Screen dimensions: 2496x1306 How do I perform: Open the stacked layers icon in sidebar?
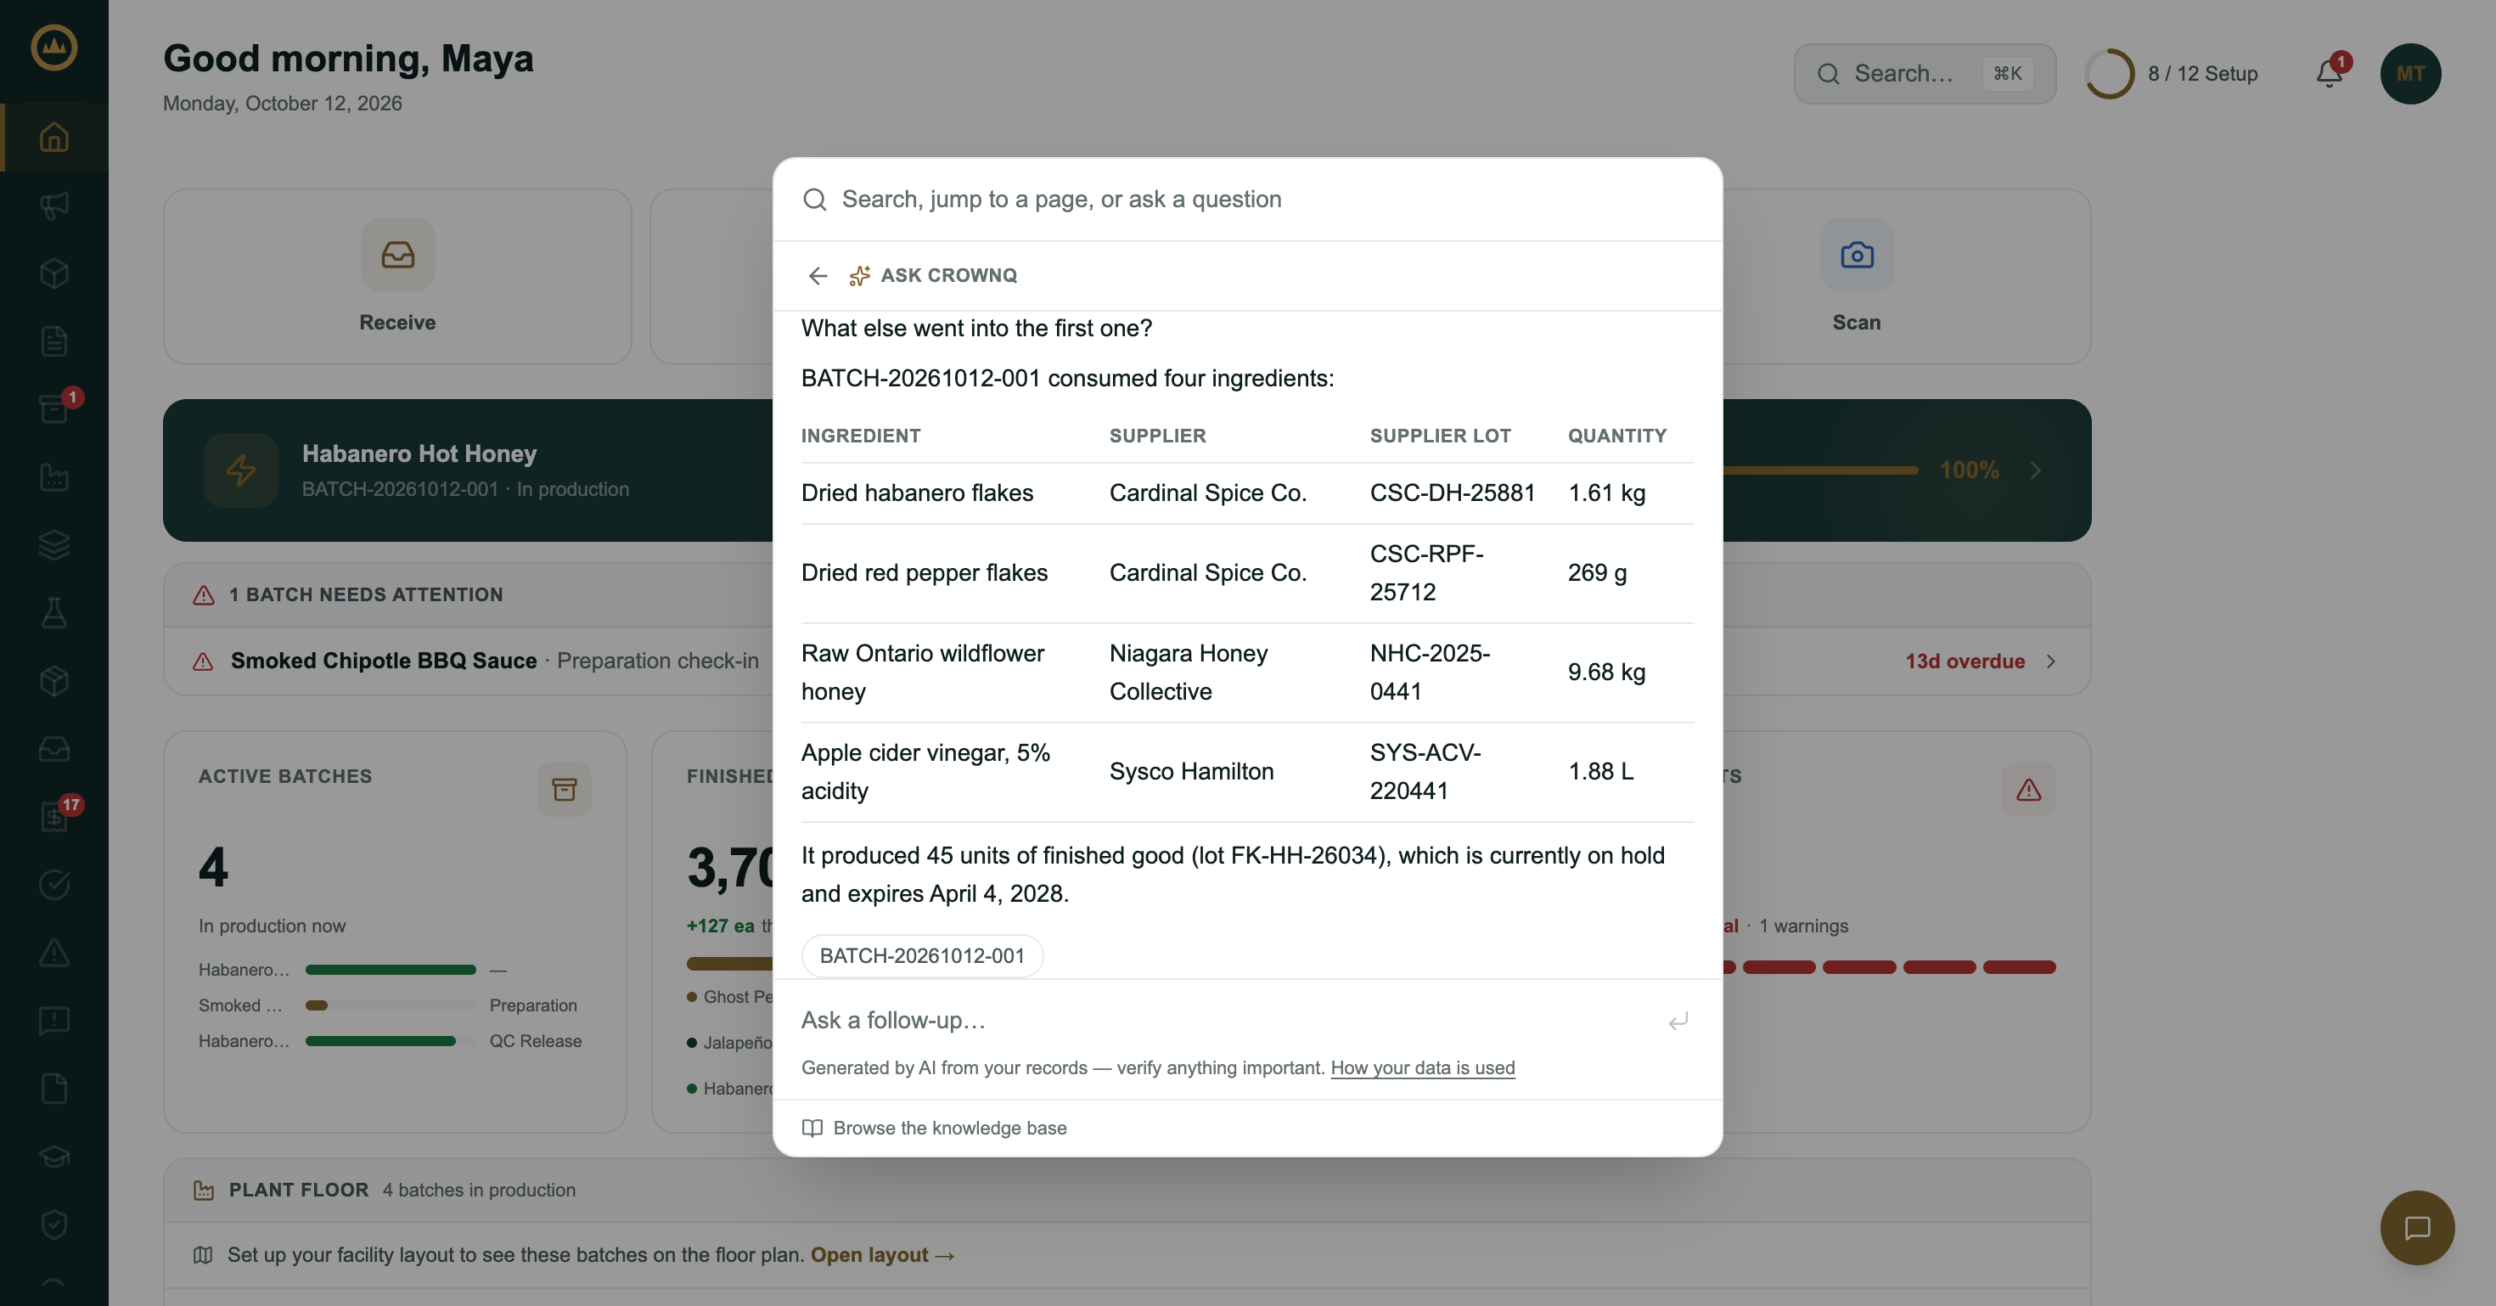click(x=54, y=544)
